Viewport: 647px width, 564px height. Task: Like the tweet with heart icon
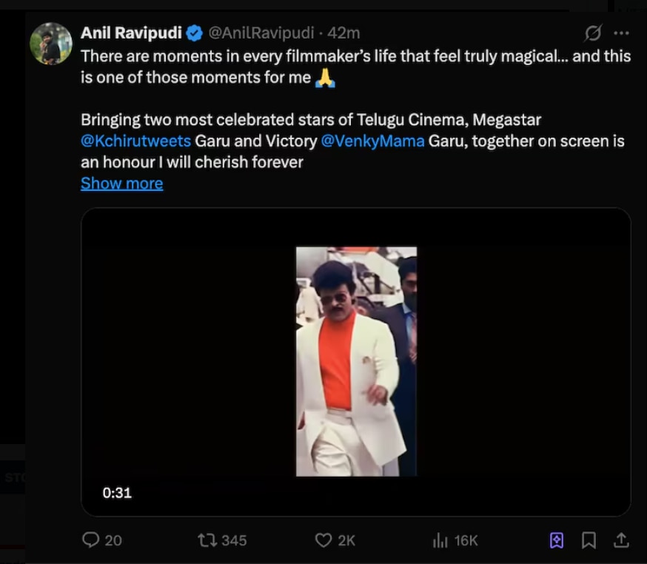pyautogui.click(x=323, y=540)
